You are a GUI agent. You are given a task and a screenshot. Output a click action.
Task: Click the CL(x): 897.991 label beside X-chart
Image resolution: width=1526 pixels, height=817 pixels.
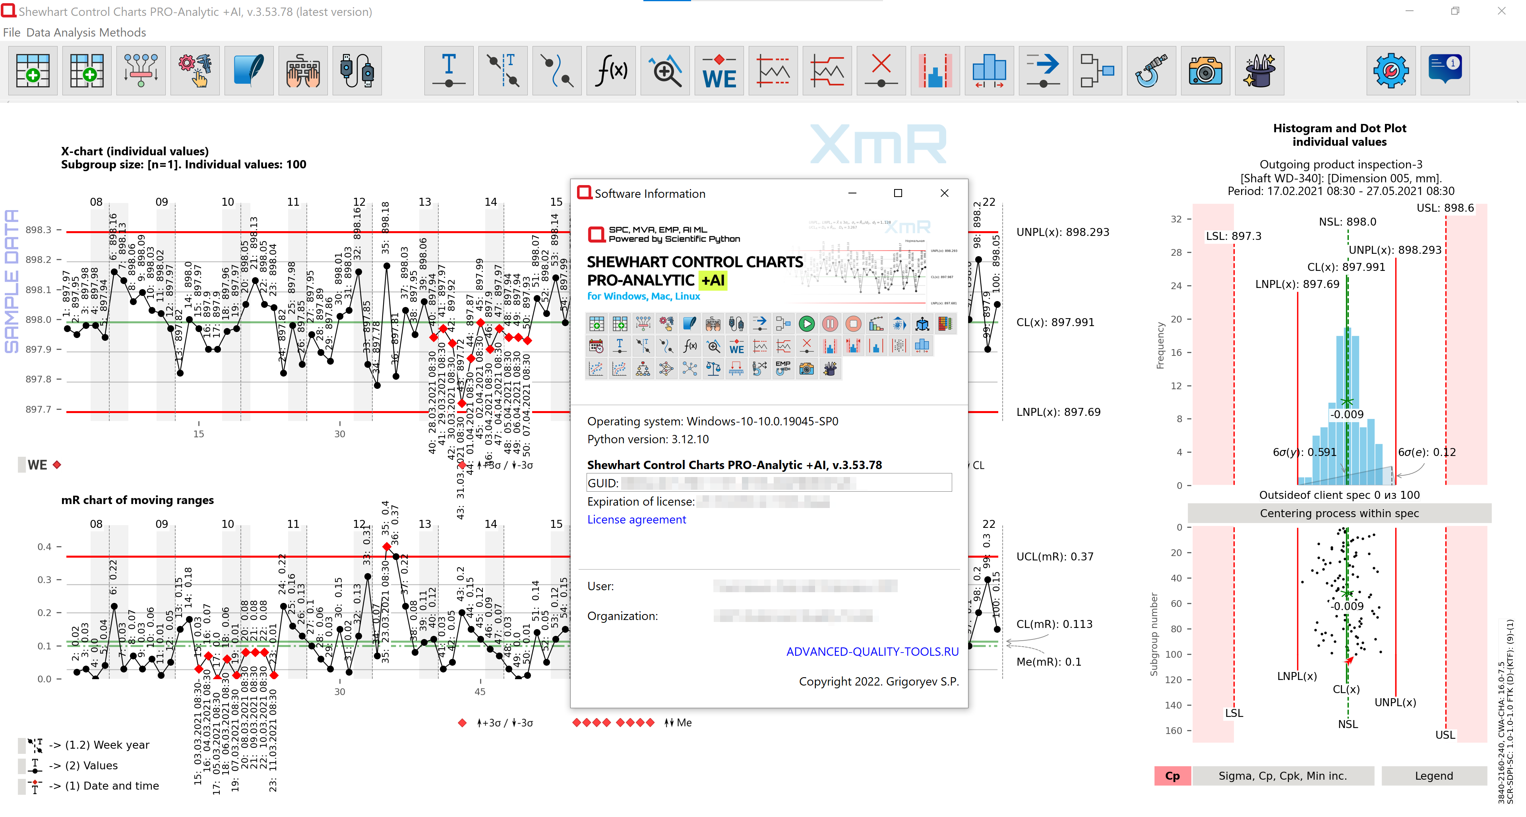point(1055,322)
